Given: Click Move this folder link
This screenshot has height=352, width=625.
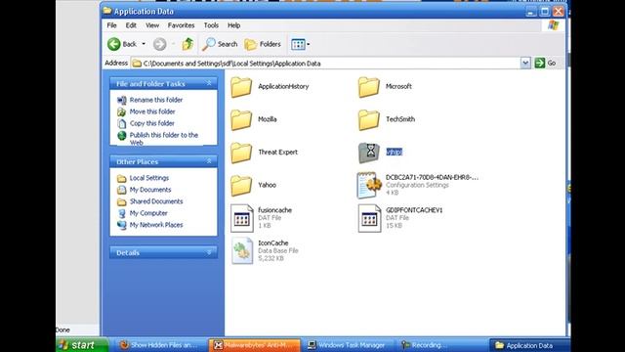Looking at the screenshot, I should coord(152,111).
